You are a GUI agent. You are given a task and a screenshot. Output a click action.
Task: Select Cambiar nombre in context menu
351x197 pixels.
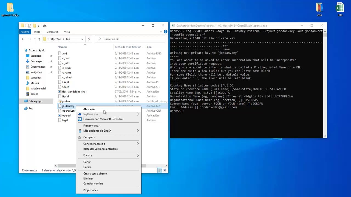coord(93,184)
